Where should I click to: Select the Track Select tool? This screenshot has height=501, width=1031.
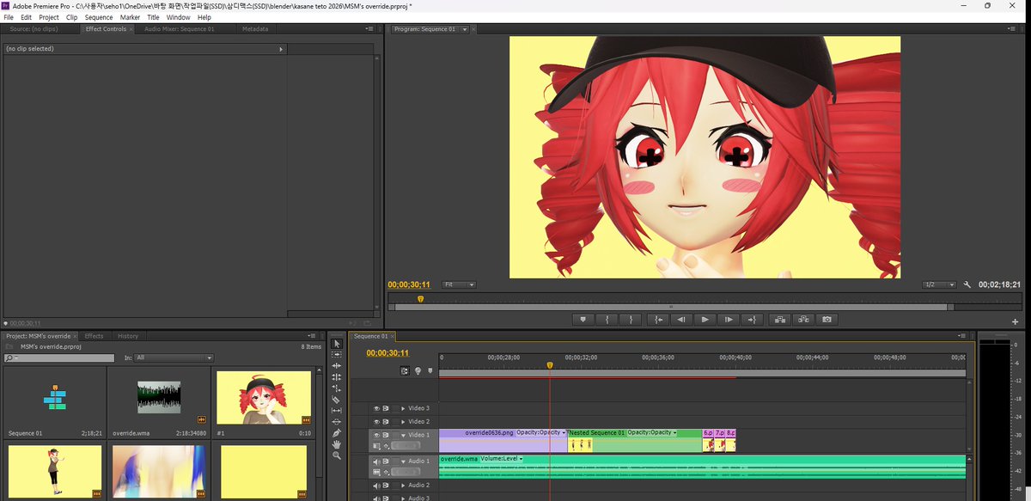336,355
